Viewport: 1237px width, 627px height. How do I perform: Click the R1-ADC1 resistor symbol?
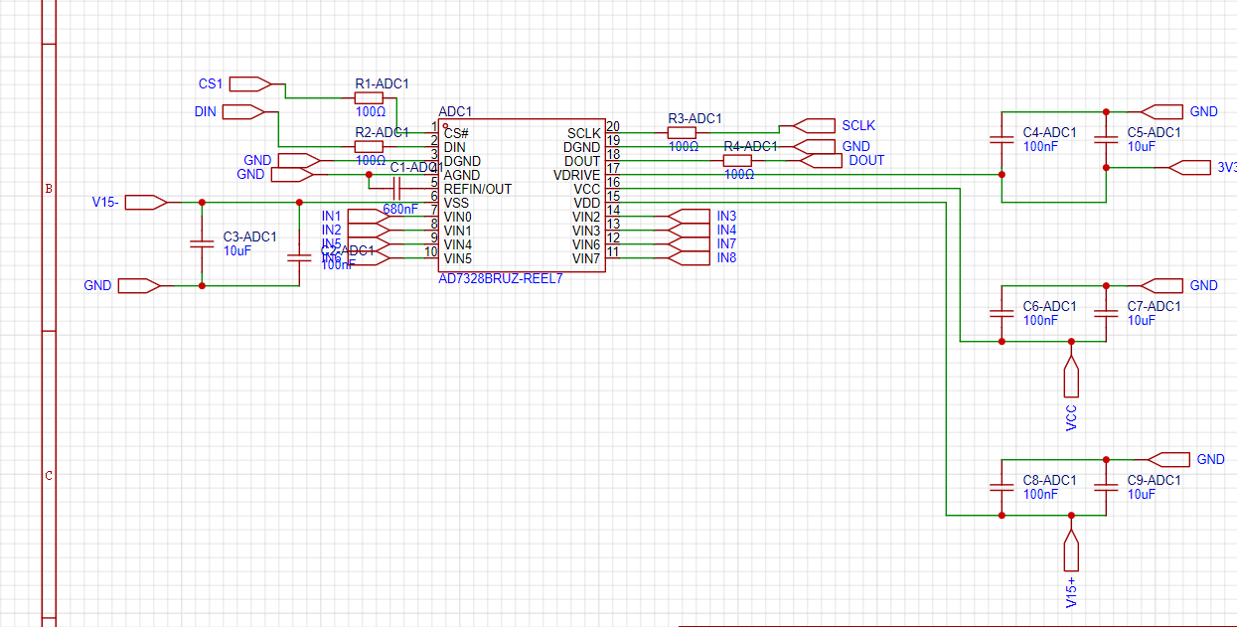coord(369,98)
